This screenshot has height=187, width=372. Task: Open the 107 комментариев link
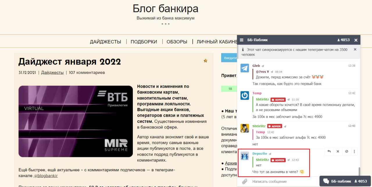[87, 72]
